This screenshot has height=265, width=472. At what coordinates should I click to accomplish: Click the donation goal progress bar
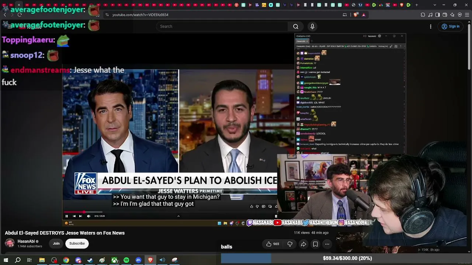click(x=346, y=258)
